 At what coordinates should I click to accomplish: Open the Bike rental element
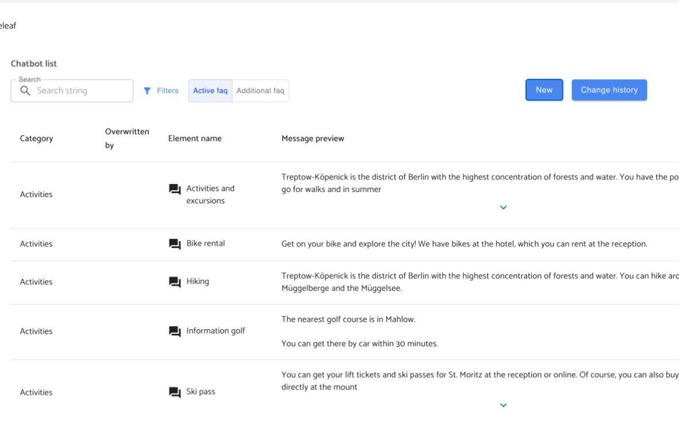pyautogui.click(x=205, y=244)
